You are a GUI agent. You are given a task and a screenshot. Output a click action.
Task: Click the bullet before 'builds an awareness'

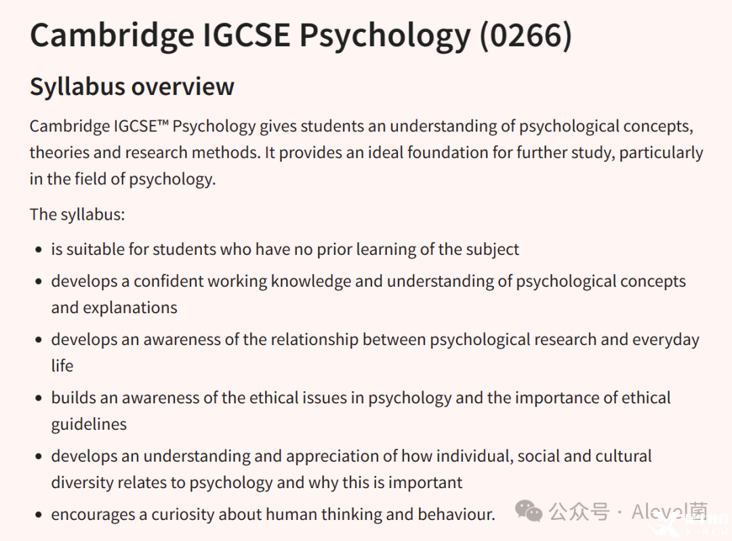(x=39, y=398)
